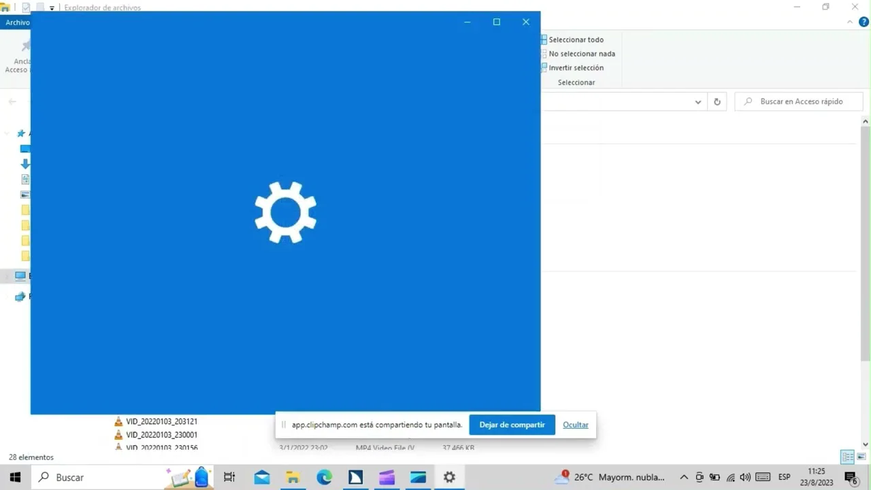Open File Explorer from the taskbar

(x=293, y=477)
